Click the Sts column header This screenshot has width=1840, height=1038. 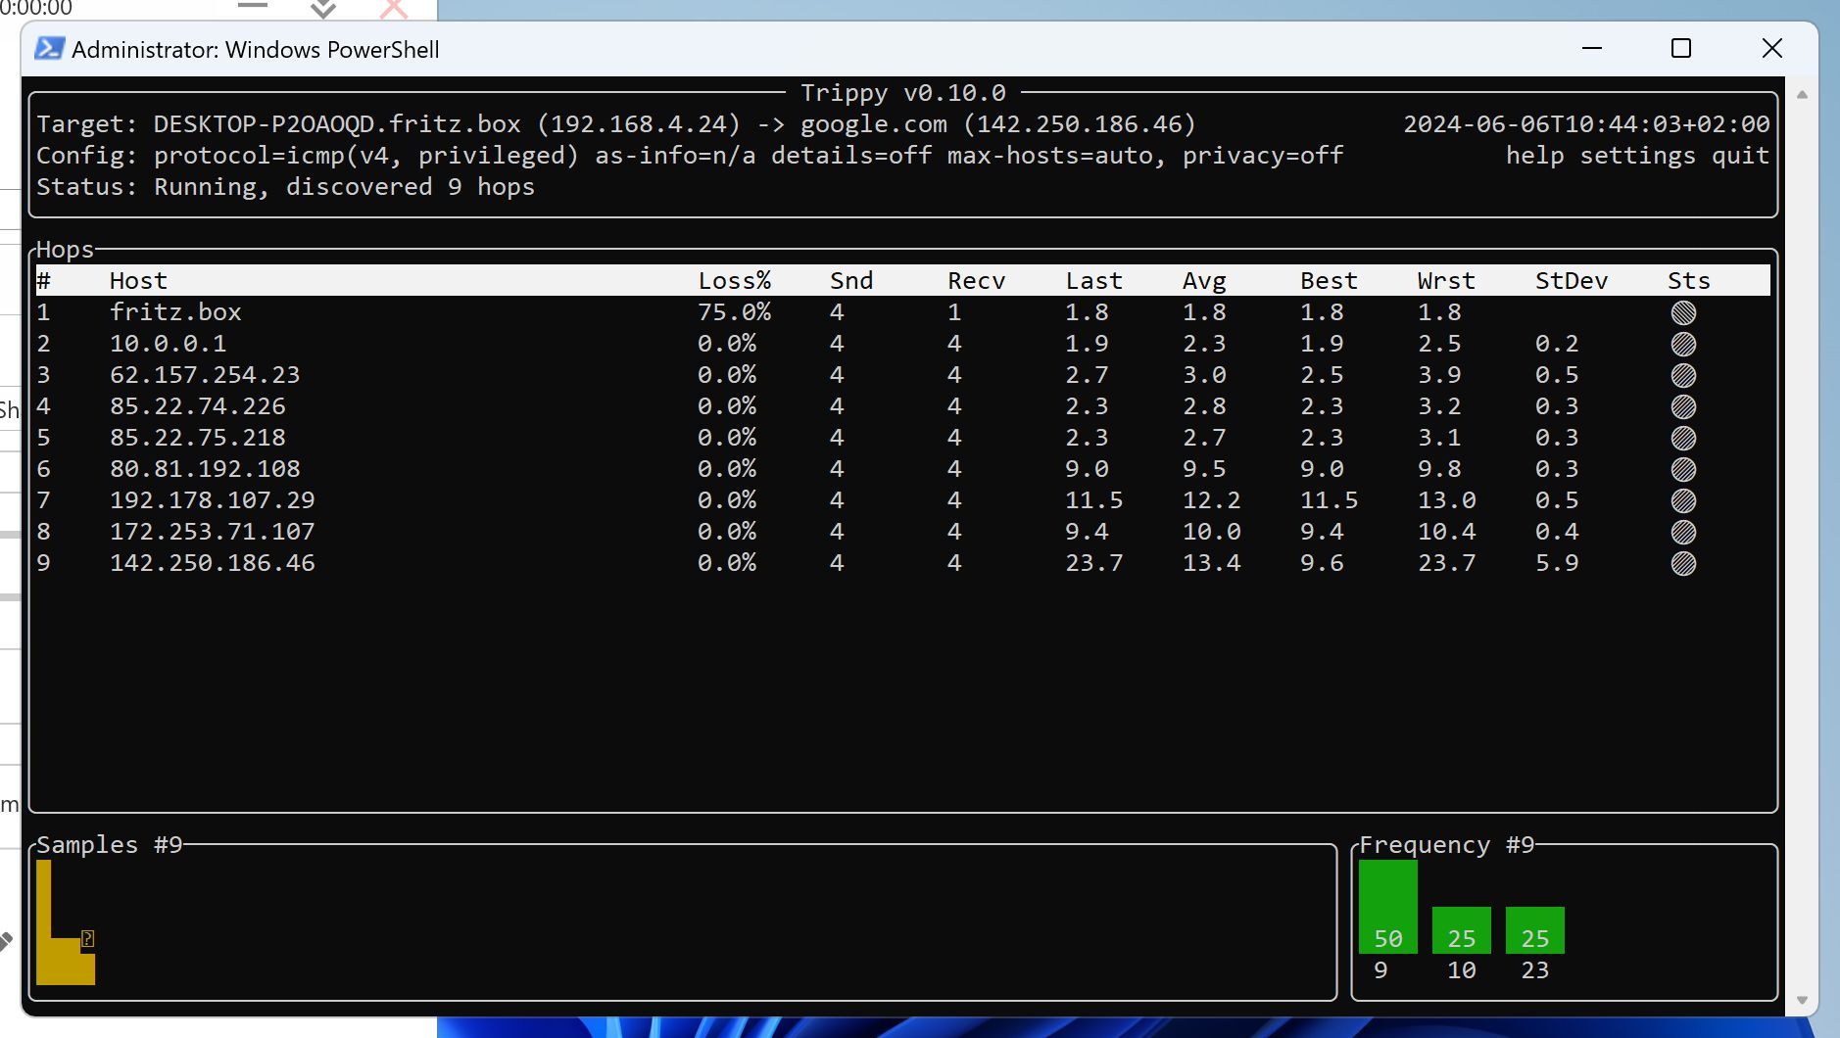pos(1689,281)
